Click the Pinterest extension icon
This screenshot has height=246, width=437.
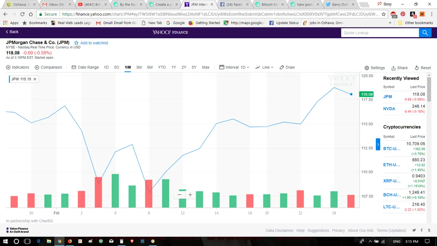click(403, 14)
